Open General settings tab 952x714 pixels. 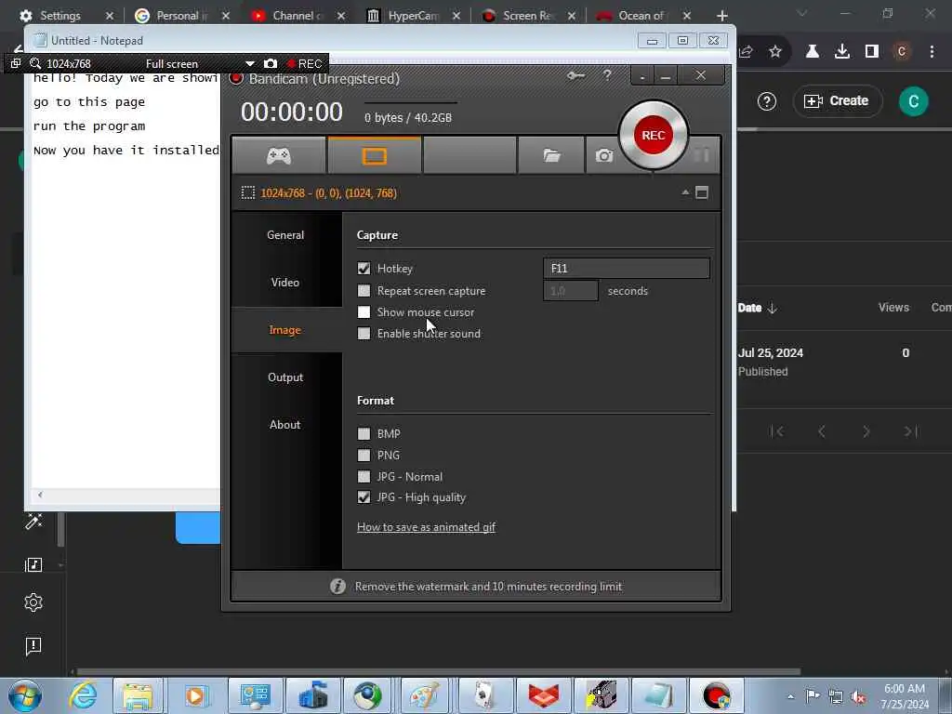point(285,235)
